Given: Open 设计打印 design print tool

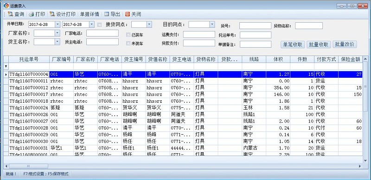Looking at the screenshot, I should pyautogui.click(x=63, y=14).
